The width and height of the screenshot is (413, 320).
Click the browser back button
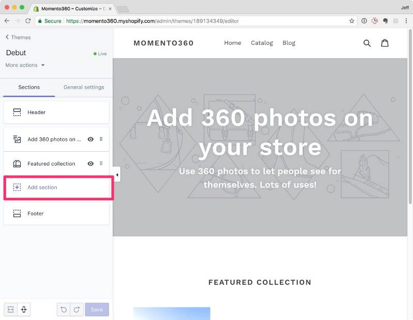pyautogui.click(x=7, y=21)
